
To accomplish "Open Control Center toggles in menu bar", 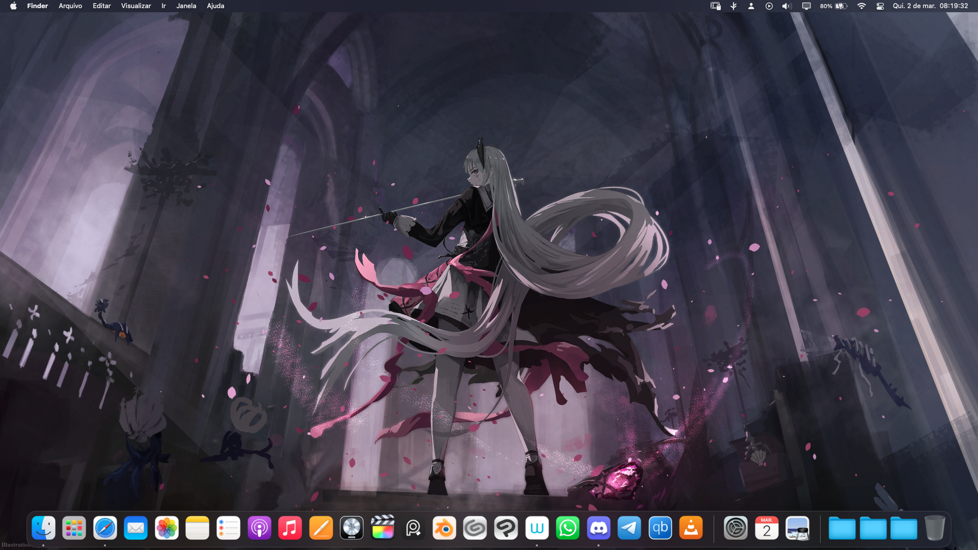I will 880,6.
